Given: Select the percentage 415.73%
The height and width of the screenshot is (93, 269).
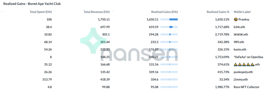Looking at the screenshot, I should click(224, 72).
